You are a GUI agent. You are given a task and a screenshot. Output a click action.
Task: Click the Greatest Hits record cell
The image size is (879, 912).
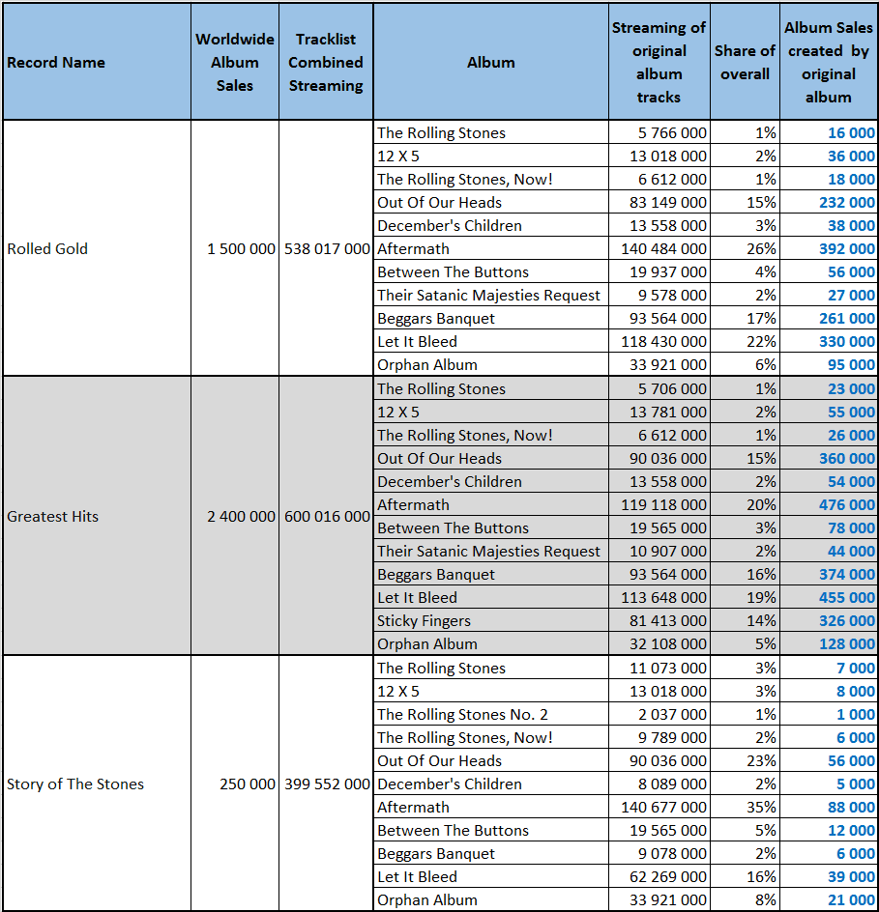pyautogui.click(x=97, y=516)
